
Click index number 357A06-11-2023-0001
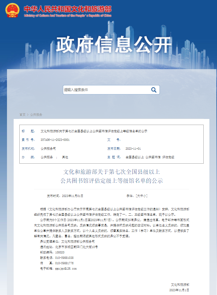pyautogui.click(x=55, y=140)
